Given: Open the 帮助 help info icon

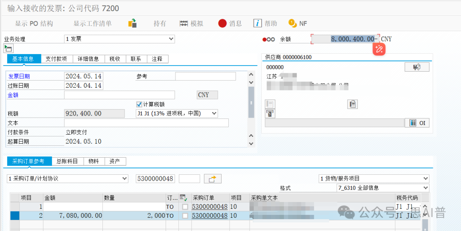Looking at the screenshot, I should [x=257, y=23].
